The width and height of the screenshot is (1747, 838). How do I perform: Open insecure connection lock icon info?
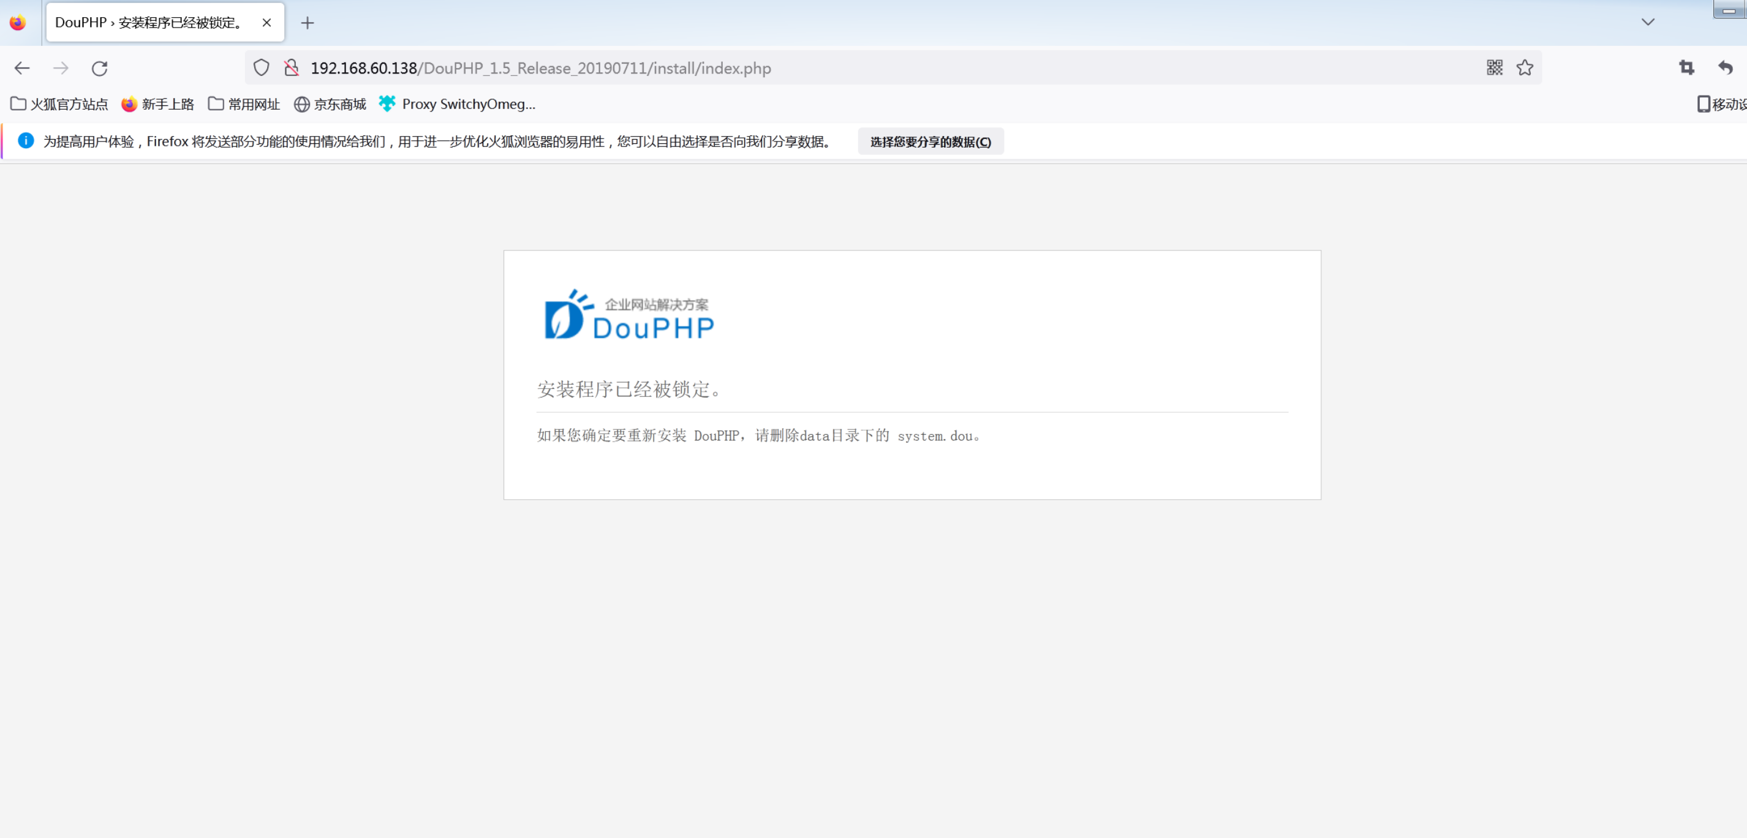[292, 68]
